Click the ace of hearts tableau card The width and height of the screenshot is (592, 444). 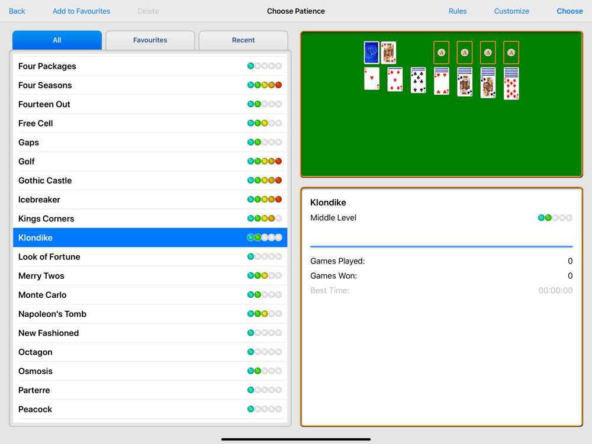tap(372, 79)
